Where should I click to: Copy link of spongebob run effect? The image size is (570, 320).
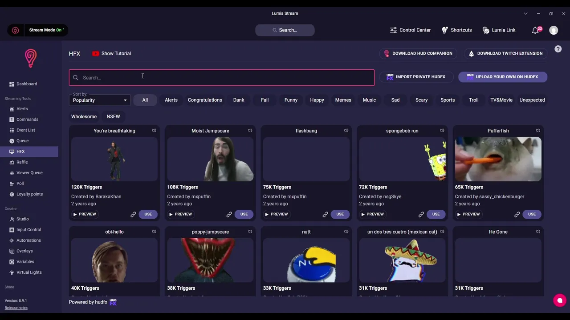pyautogui.click(x=421, y=214)
